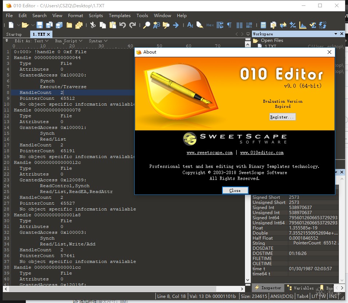Expand the Open file dropdown arrow
Viewport: 348px width, 303px height.
(x=33, y=25)
